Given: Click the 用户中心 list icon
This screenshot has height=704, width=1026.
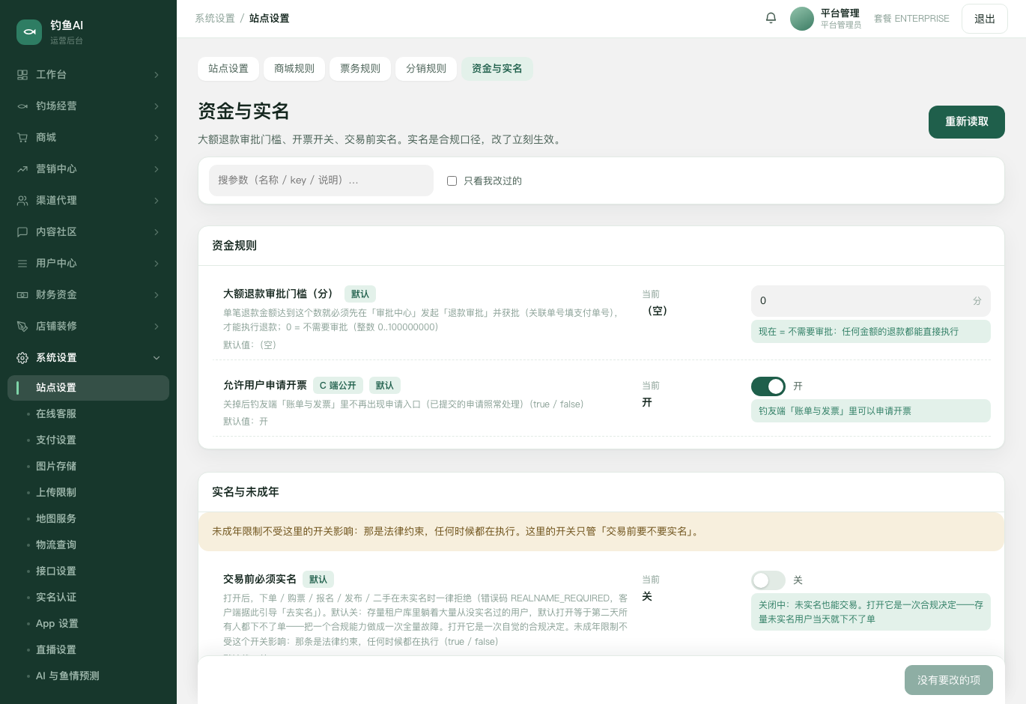Looking at the screenshot, I should point(22,264).
